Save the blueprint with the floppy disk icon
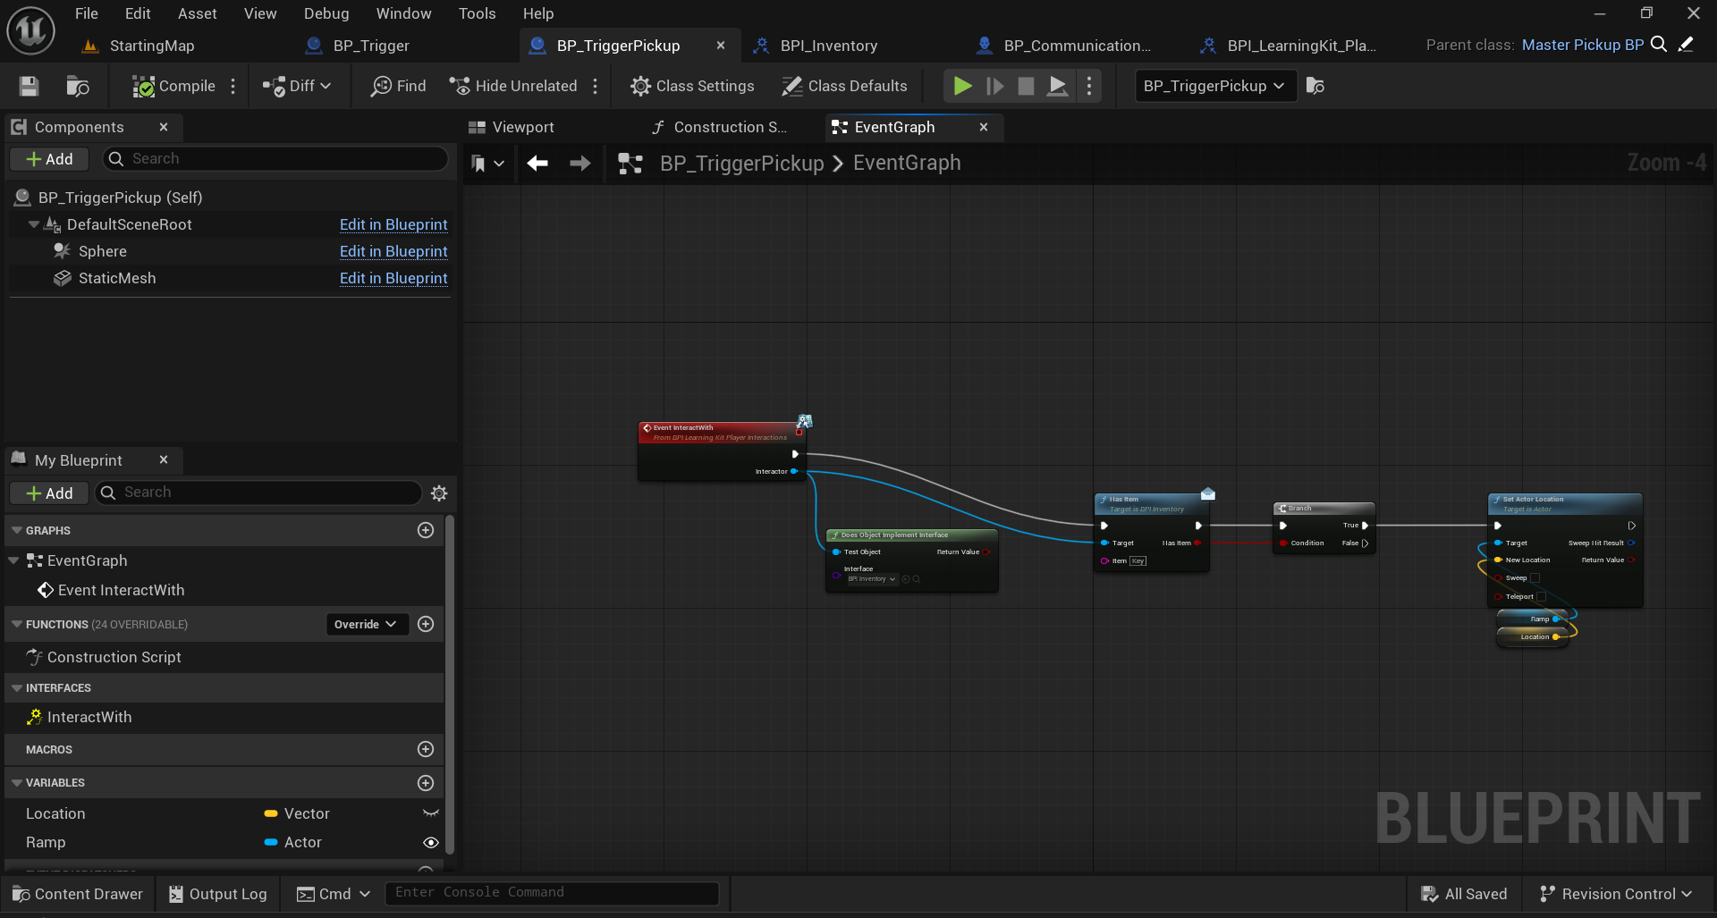Viewport: 1717px width, 918px height. [x=30, y=86]
